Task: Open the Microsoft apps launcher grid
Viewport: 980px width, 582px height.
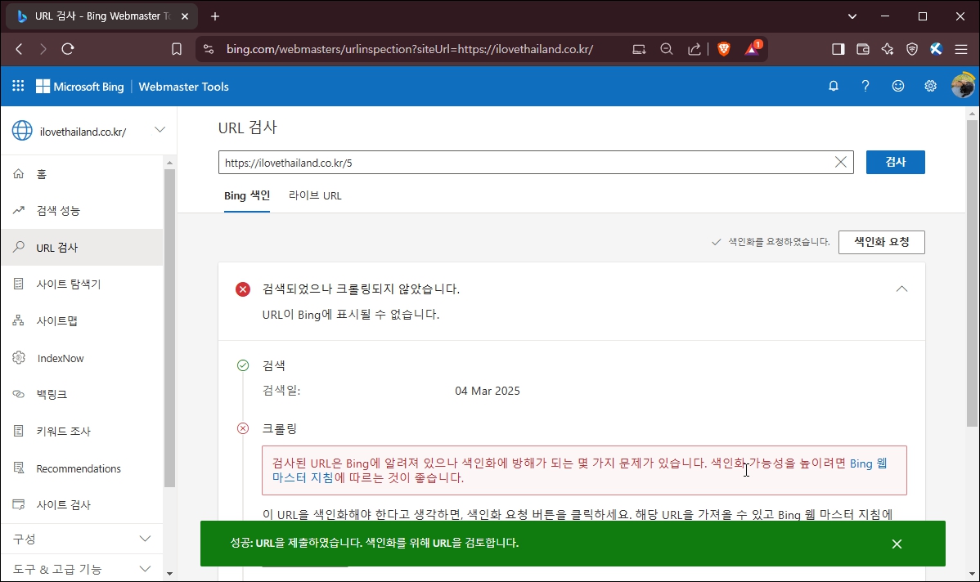Action: [x=18, y=86]
